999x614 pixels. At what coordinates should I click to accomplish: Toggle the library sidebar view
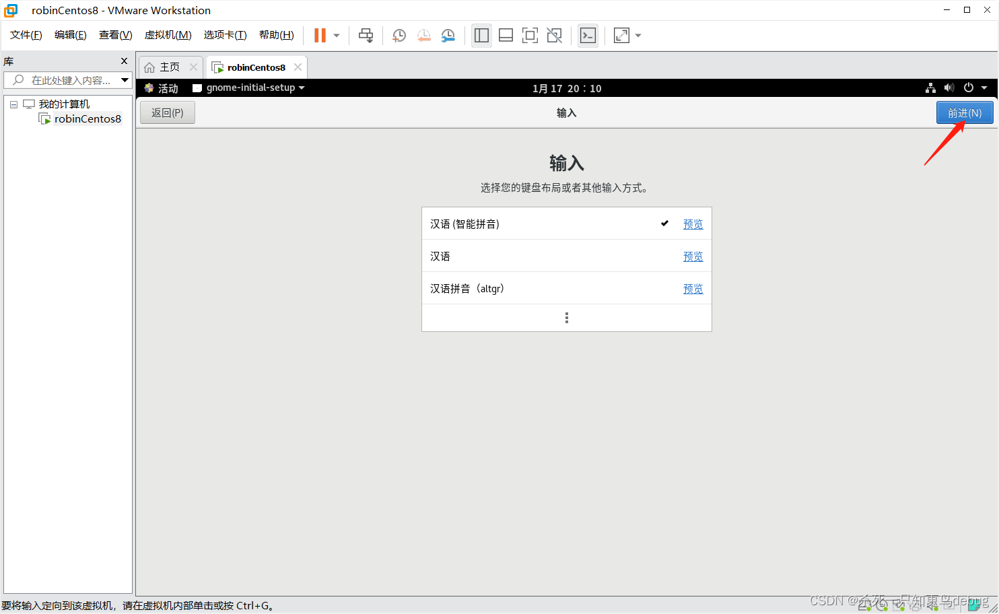point(481,36)
